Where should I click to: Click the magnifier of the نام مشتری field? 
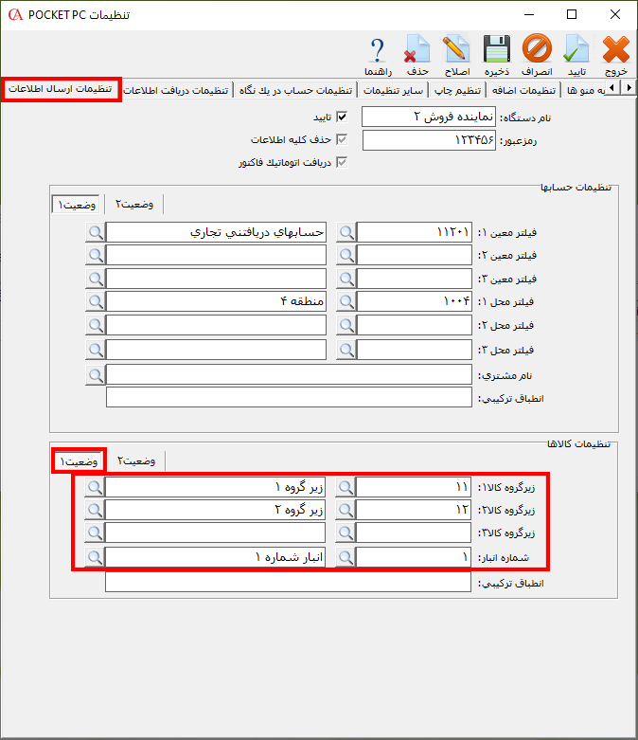pos(96,374)
